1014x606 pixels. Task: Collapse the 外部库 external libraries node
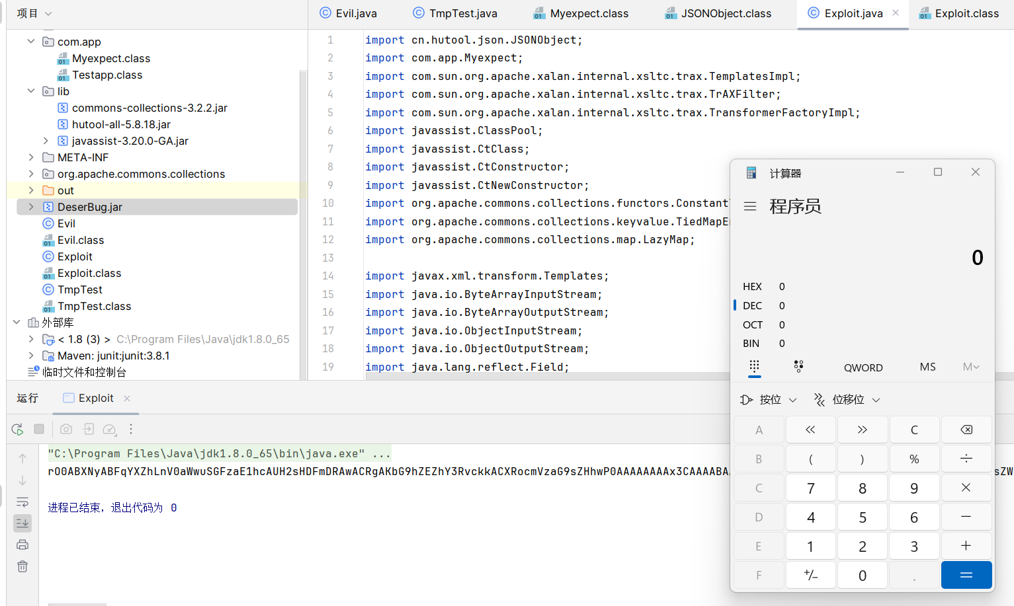tap(17, 322)
